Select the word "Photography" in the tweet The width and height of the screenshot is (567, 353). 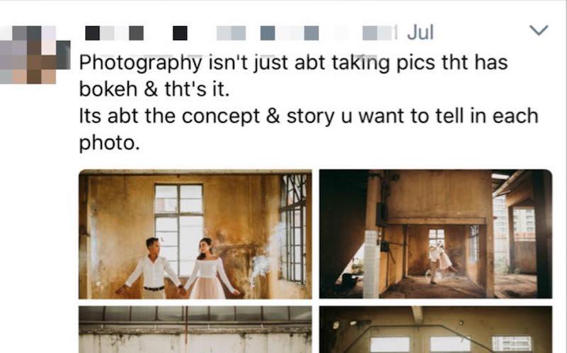point(140,63)
